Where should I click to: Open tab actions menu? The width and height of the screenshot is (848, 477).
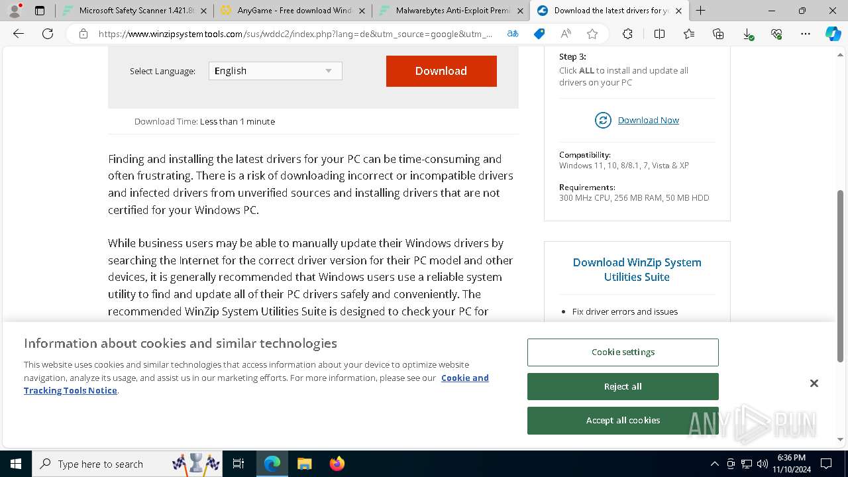[40, 11]
